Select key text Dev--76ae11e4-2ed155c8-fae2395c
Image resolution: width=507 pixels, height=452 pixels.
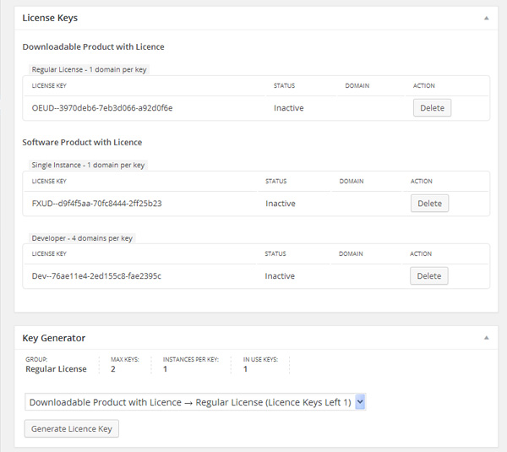click(x=96, y=276)
